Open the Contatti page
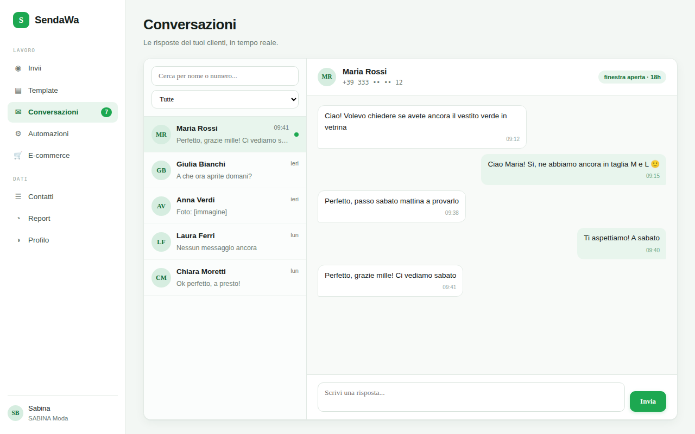695x434 pixels. 62,197
